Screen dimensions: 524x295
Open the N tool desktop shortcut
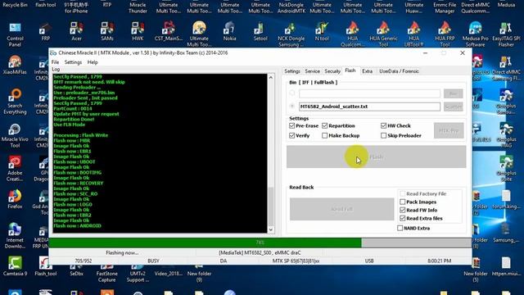point(322,32)
